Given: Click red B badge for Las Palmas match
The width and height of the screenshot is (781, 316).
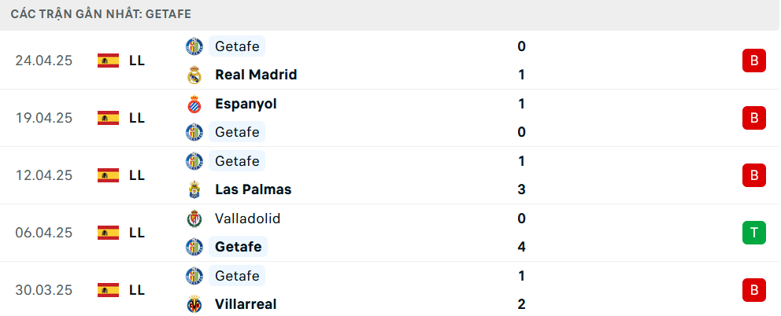Looking at the screenshot, I should (754, 175).
